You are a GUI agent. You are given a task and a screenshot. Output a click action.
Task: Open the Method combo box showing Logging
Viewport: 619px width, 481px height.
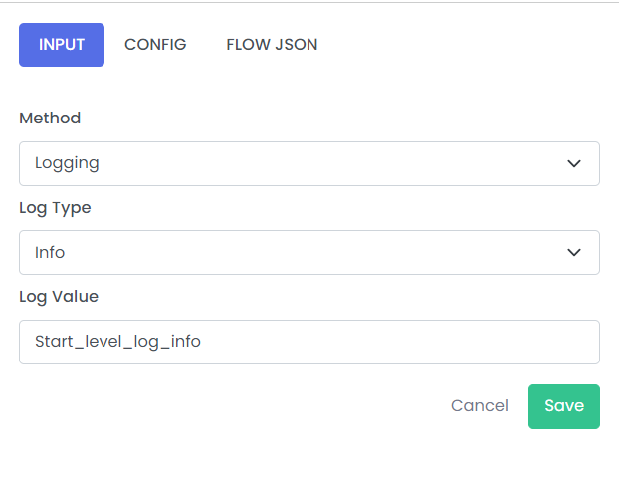pyautogui.click(x=309, y=163)
